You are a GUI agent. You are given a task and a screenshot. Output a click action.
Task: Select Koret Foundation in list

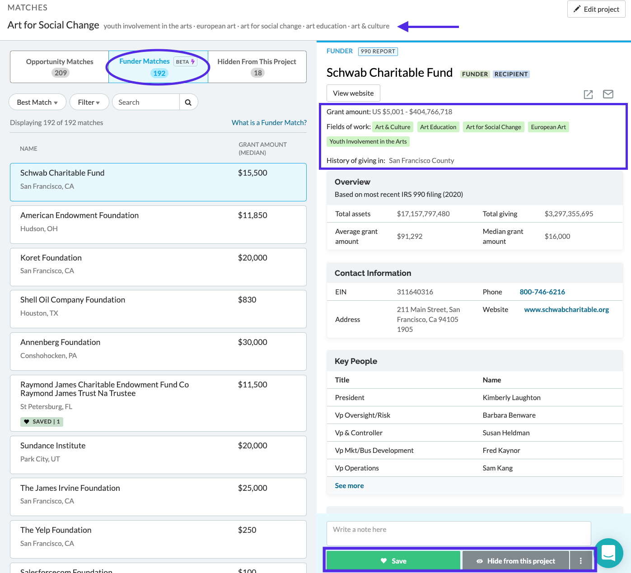click(158, 267)
